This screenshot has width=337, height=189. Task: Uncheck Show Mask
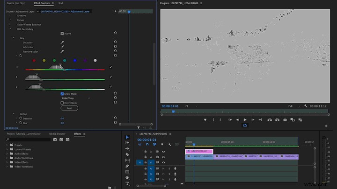(x=62, y=94)
